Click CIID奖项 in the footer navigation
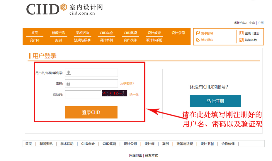The width and height of the screenshot is (272, 161). pyautogui.click(x=109, y=144)
